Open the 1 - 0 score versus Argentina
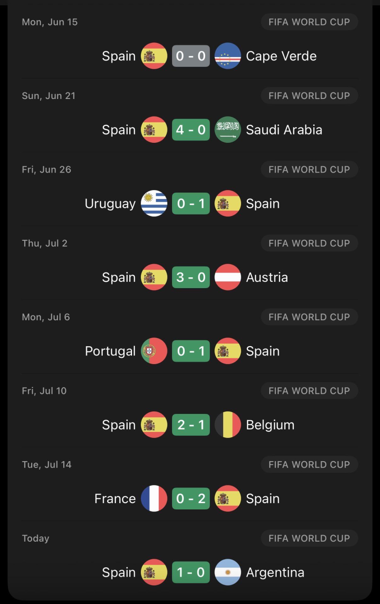The image size is (380, 604). (191, 572)
